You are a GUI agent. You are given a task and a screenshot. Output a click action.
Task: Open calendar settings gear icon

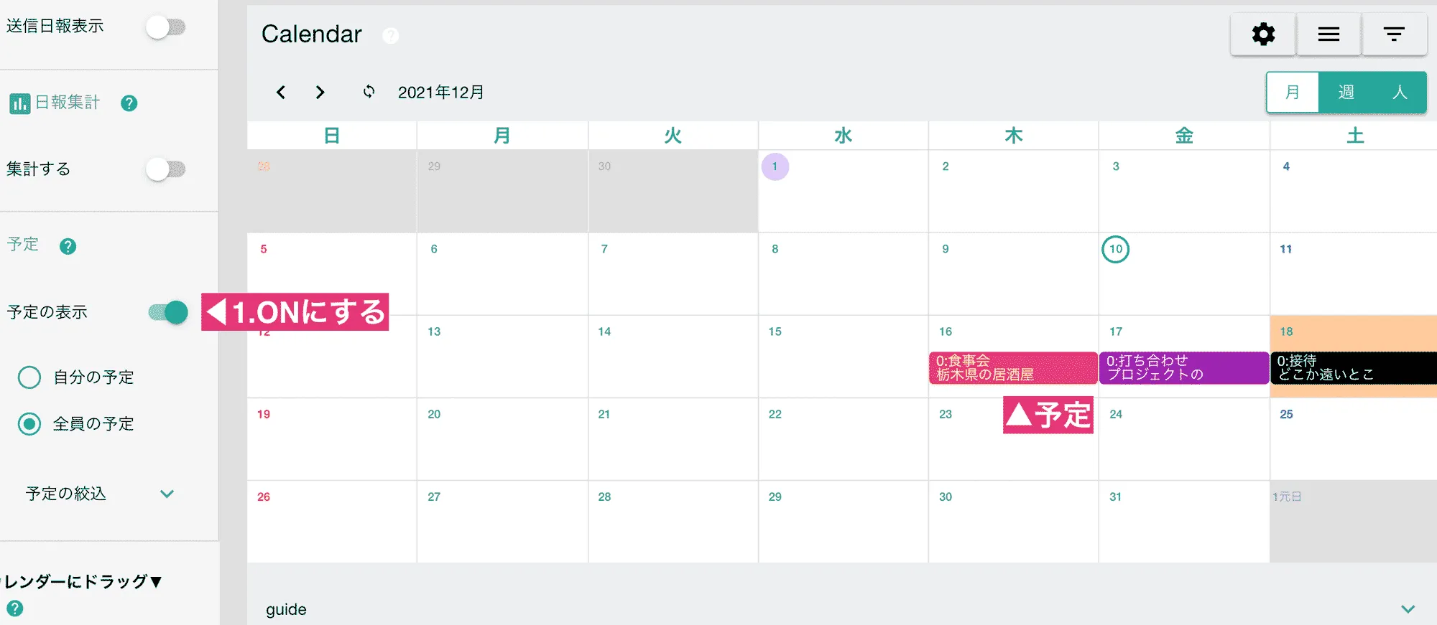(1263, 34)
